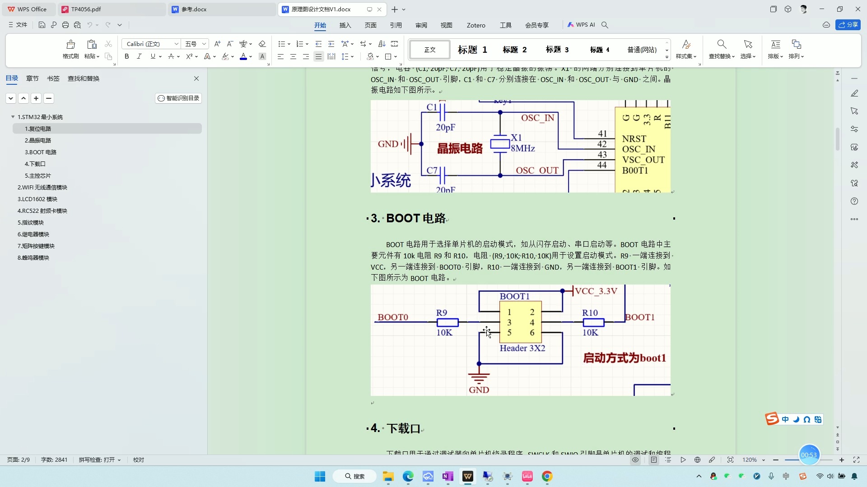The height and width of the screenshot is (487, 867).
Task: Switch to 参考.docx document tab
Action: [194, 9]
